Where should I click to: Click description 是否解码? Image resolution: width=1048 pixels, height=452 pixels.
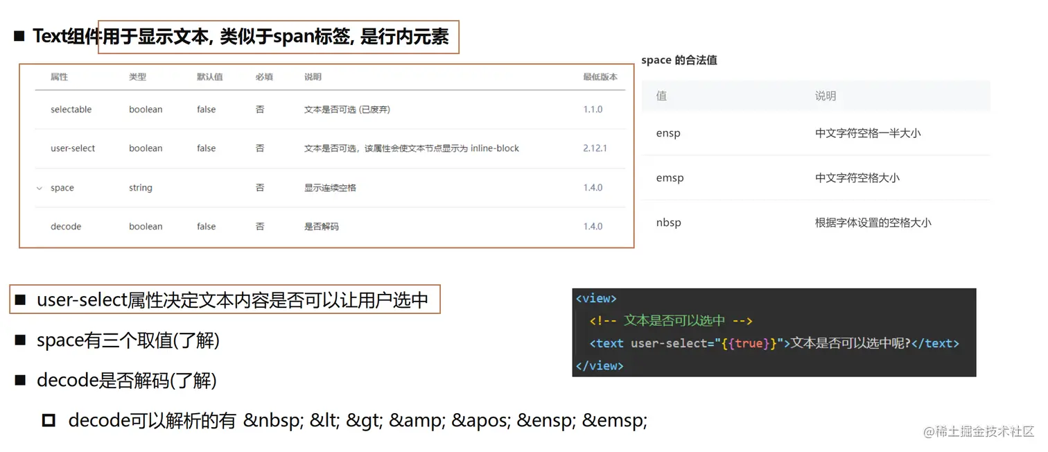pos(322,227)
